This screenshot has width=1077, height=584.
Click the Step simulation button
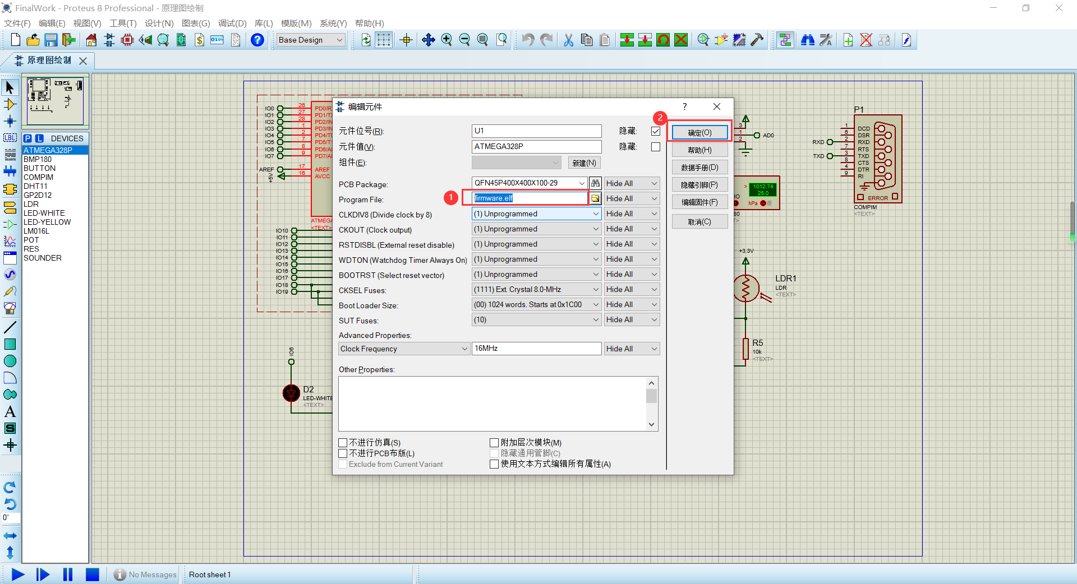43,574
